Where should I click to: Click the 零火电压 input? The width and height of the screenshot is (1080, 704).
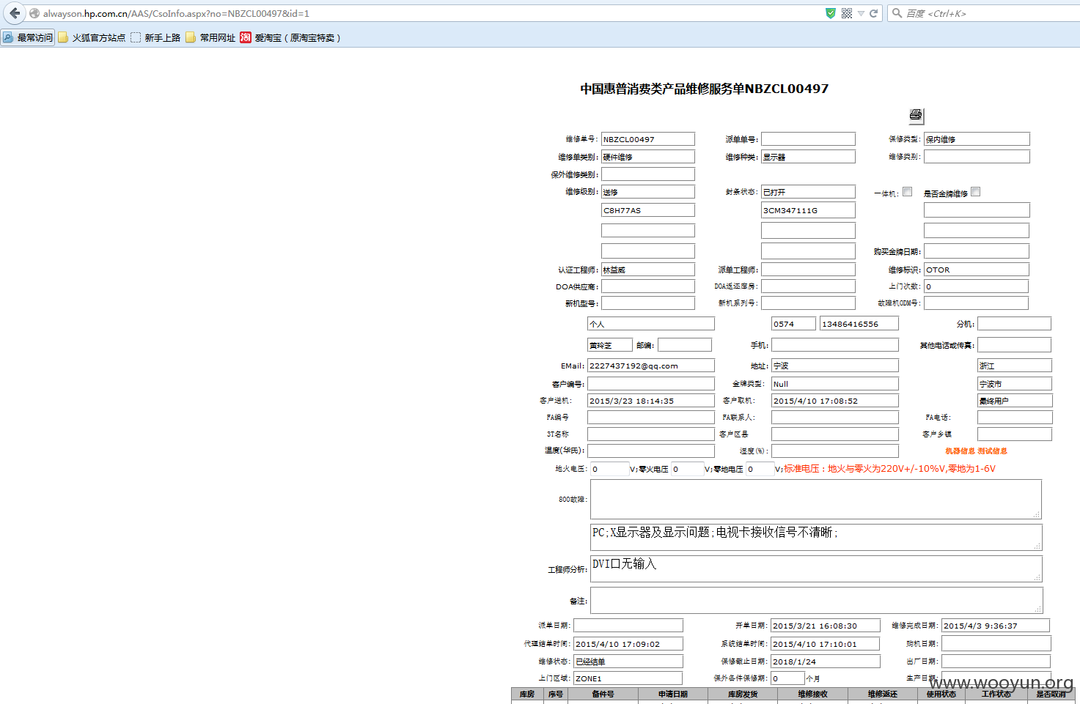point(688,469)
